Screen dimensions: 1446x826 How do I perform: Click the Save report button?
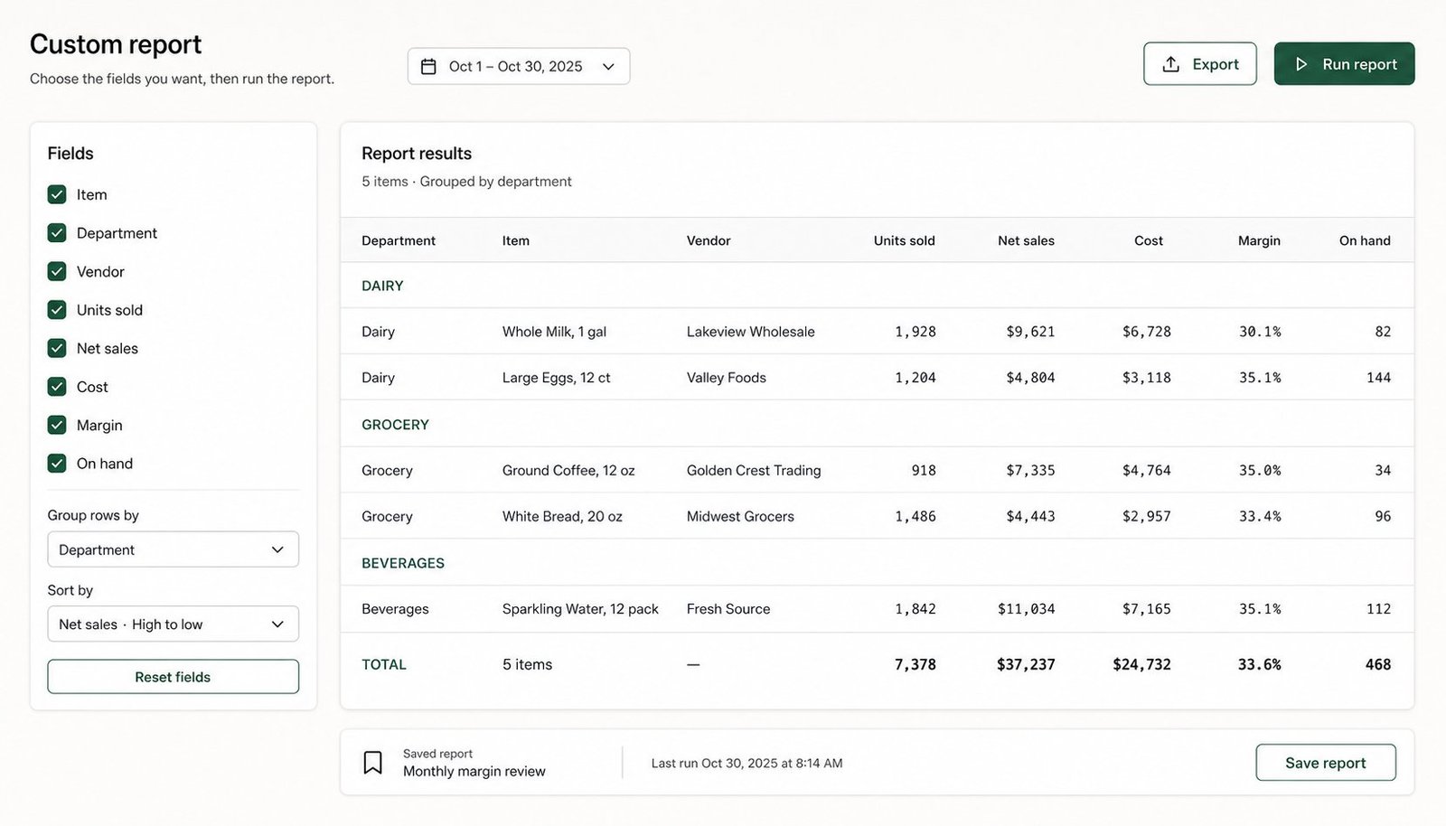tap(1326, 763)
